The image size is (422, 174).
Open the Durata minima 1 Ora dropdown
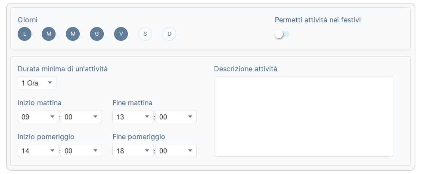click(x=37, y=82)
